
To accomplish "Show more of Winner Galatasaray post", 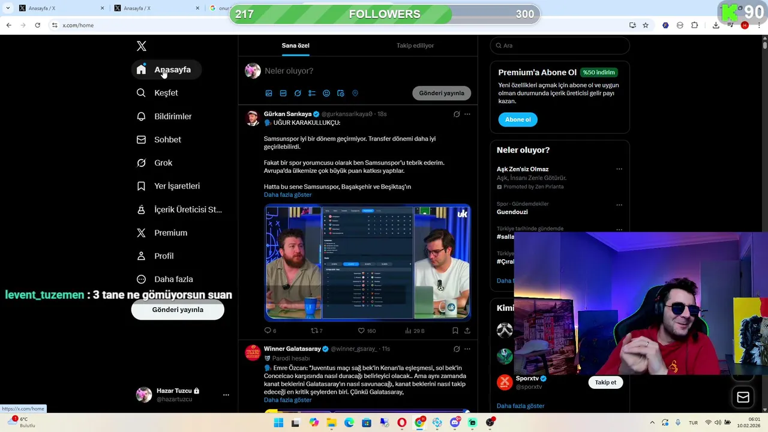I will pos(287,400).
